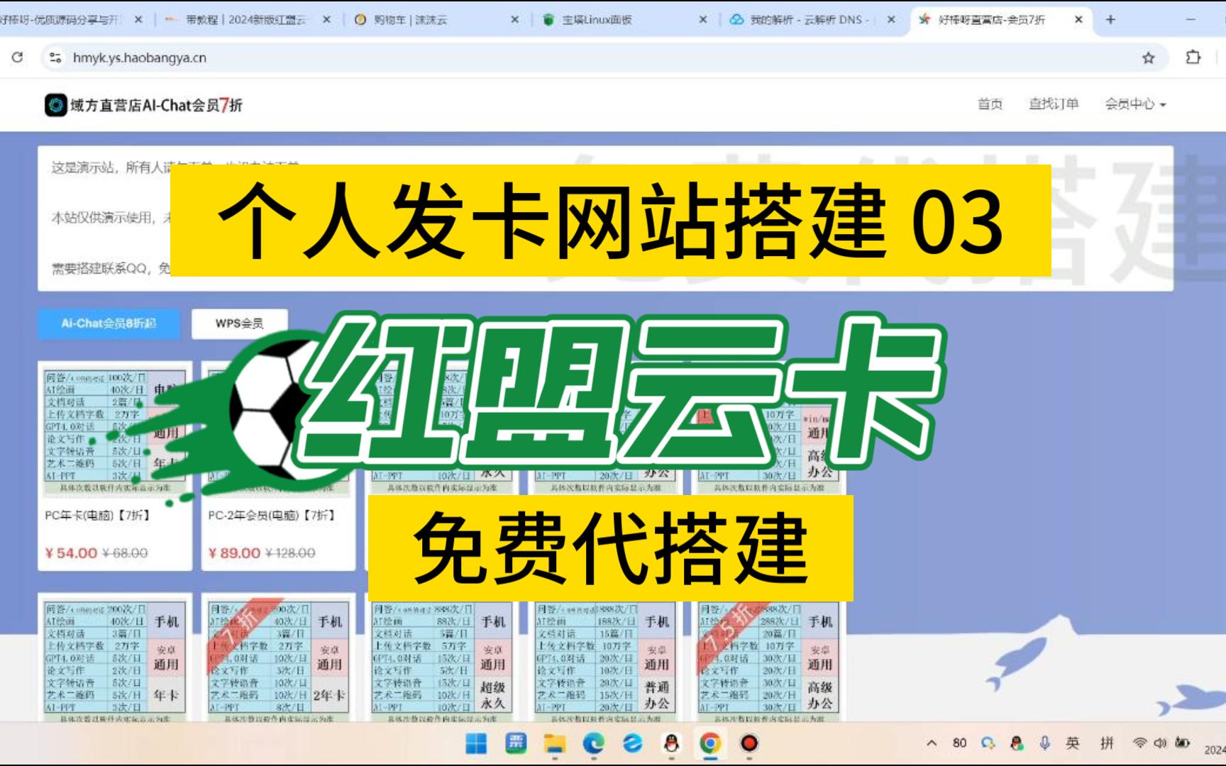
Task: Click the volume speaker tray icon
Action: (x=1160, y=743)
